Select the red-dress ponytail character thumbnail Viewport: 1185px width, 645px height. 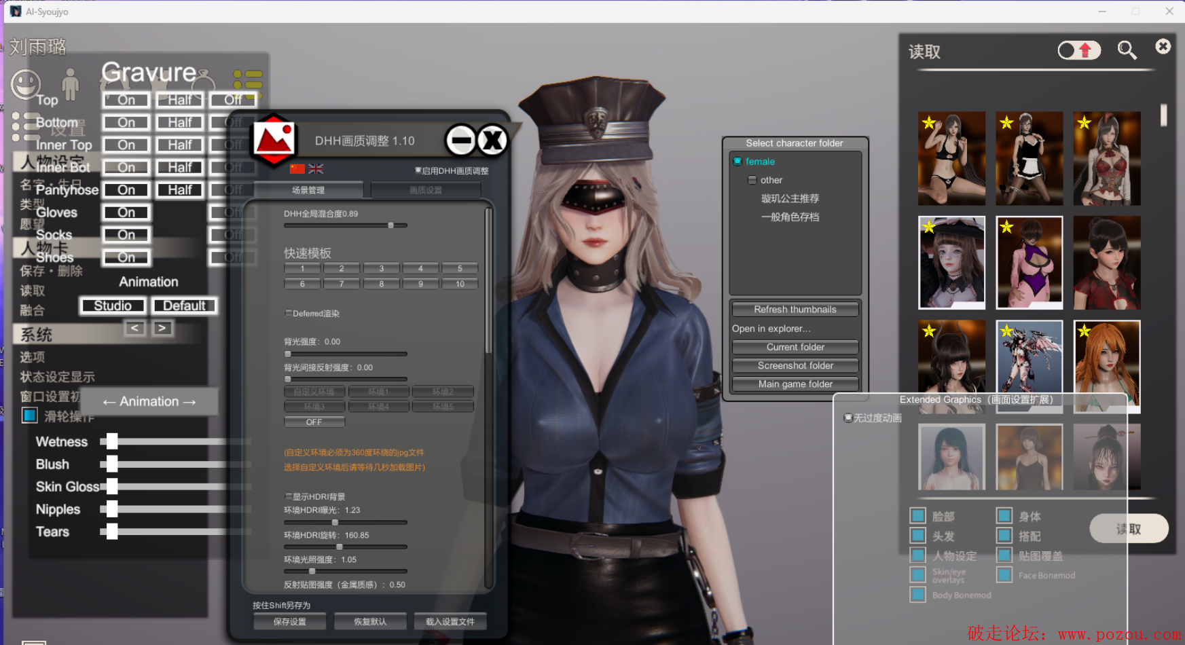pyautogui.click(x=1107, y=263)
